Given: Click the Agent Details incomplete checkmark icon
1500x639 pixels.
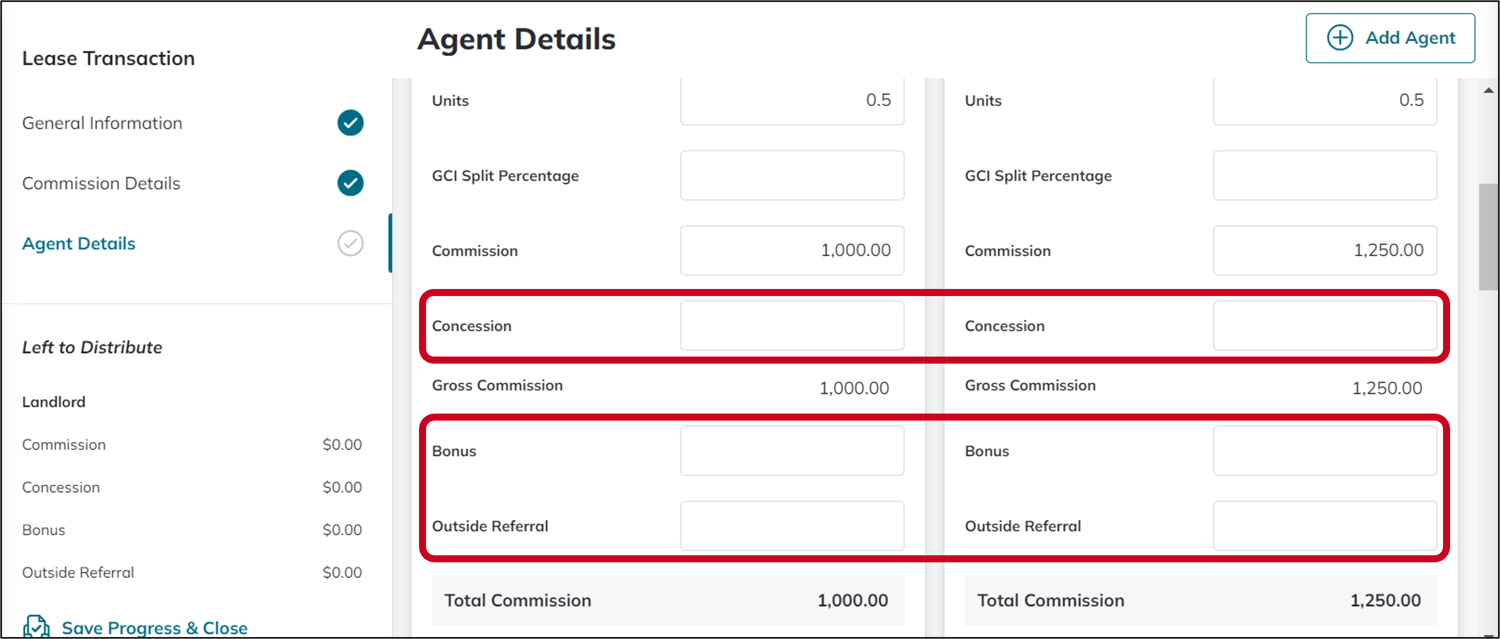Looking at the screenshot, I should click(350, 244).
